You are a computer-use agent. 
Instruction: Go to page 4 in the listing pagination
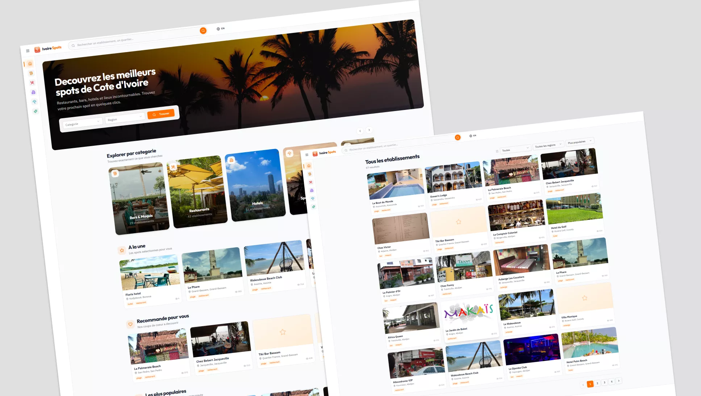612,382
